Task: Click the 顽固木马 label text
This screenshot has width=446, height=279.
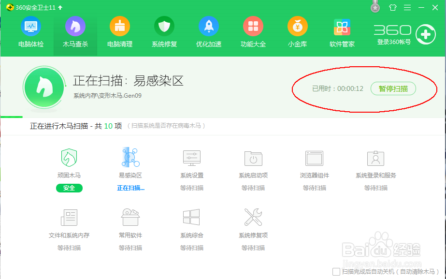Action: point(69,176)
